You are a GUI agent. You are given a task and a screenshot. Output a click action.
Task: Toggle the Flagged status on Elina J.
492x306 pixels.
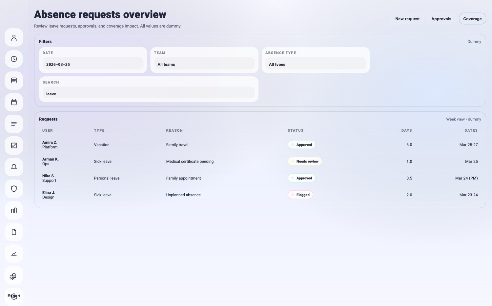[x=300, y=195]
